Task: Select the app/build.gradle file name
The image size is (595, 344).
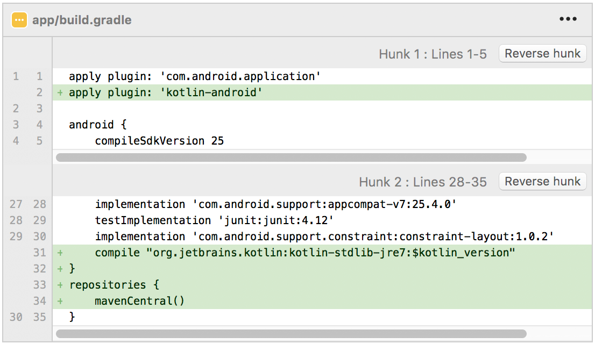Action: coord(82,20)
